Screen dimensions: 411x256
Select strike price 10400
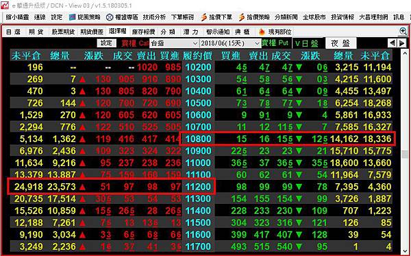(198, 91)
